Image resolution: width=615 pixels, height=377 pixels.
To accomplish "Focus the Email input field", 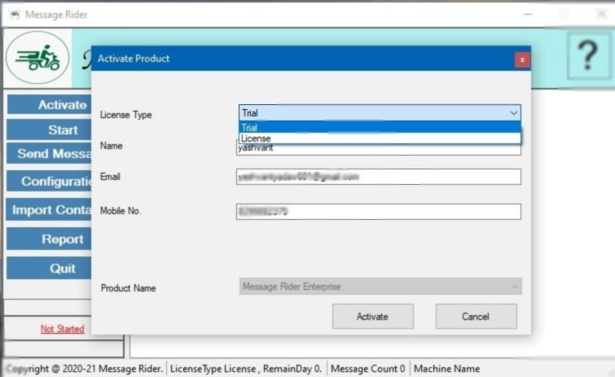I will tap(379, 177).
